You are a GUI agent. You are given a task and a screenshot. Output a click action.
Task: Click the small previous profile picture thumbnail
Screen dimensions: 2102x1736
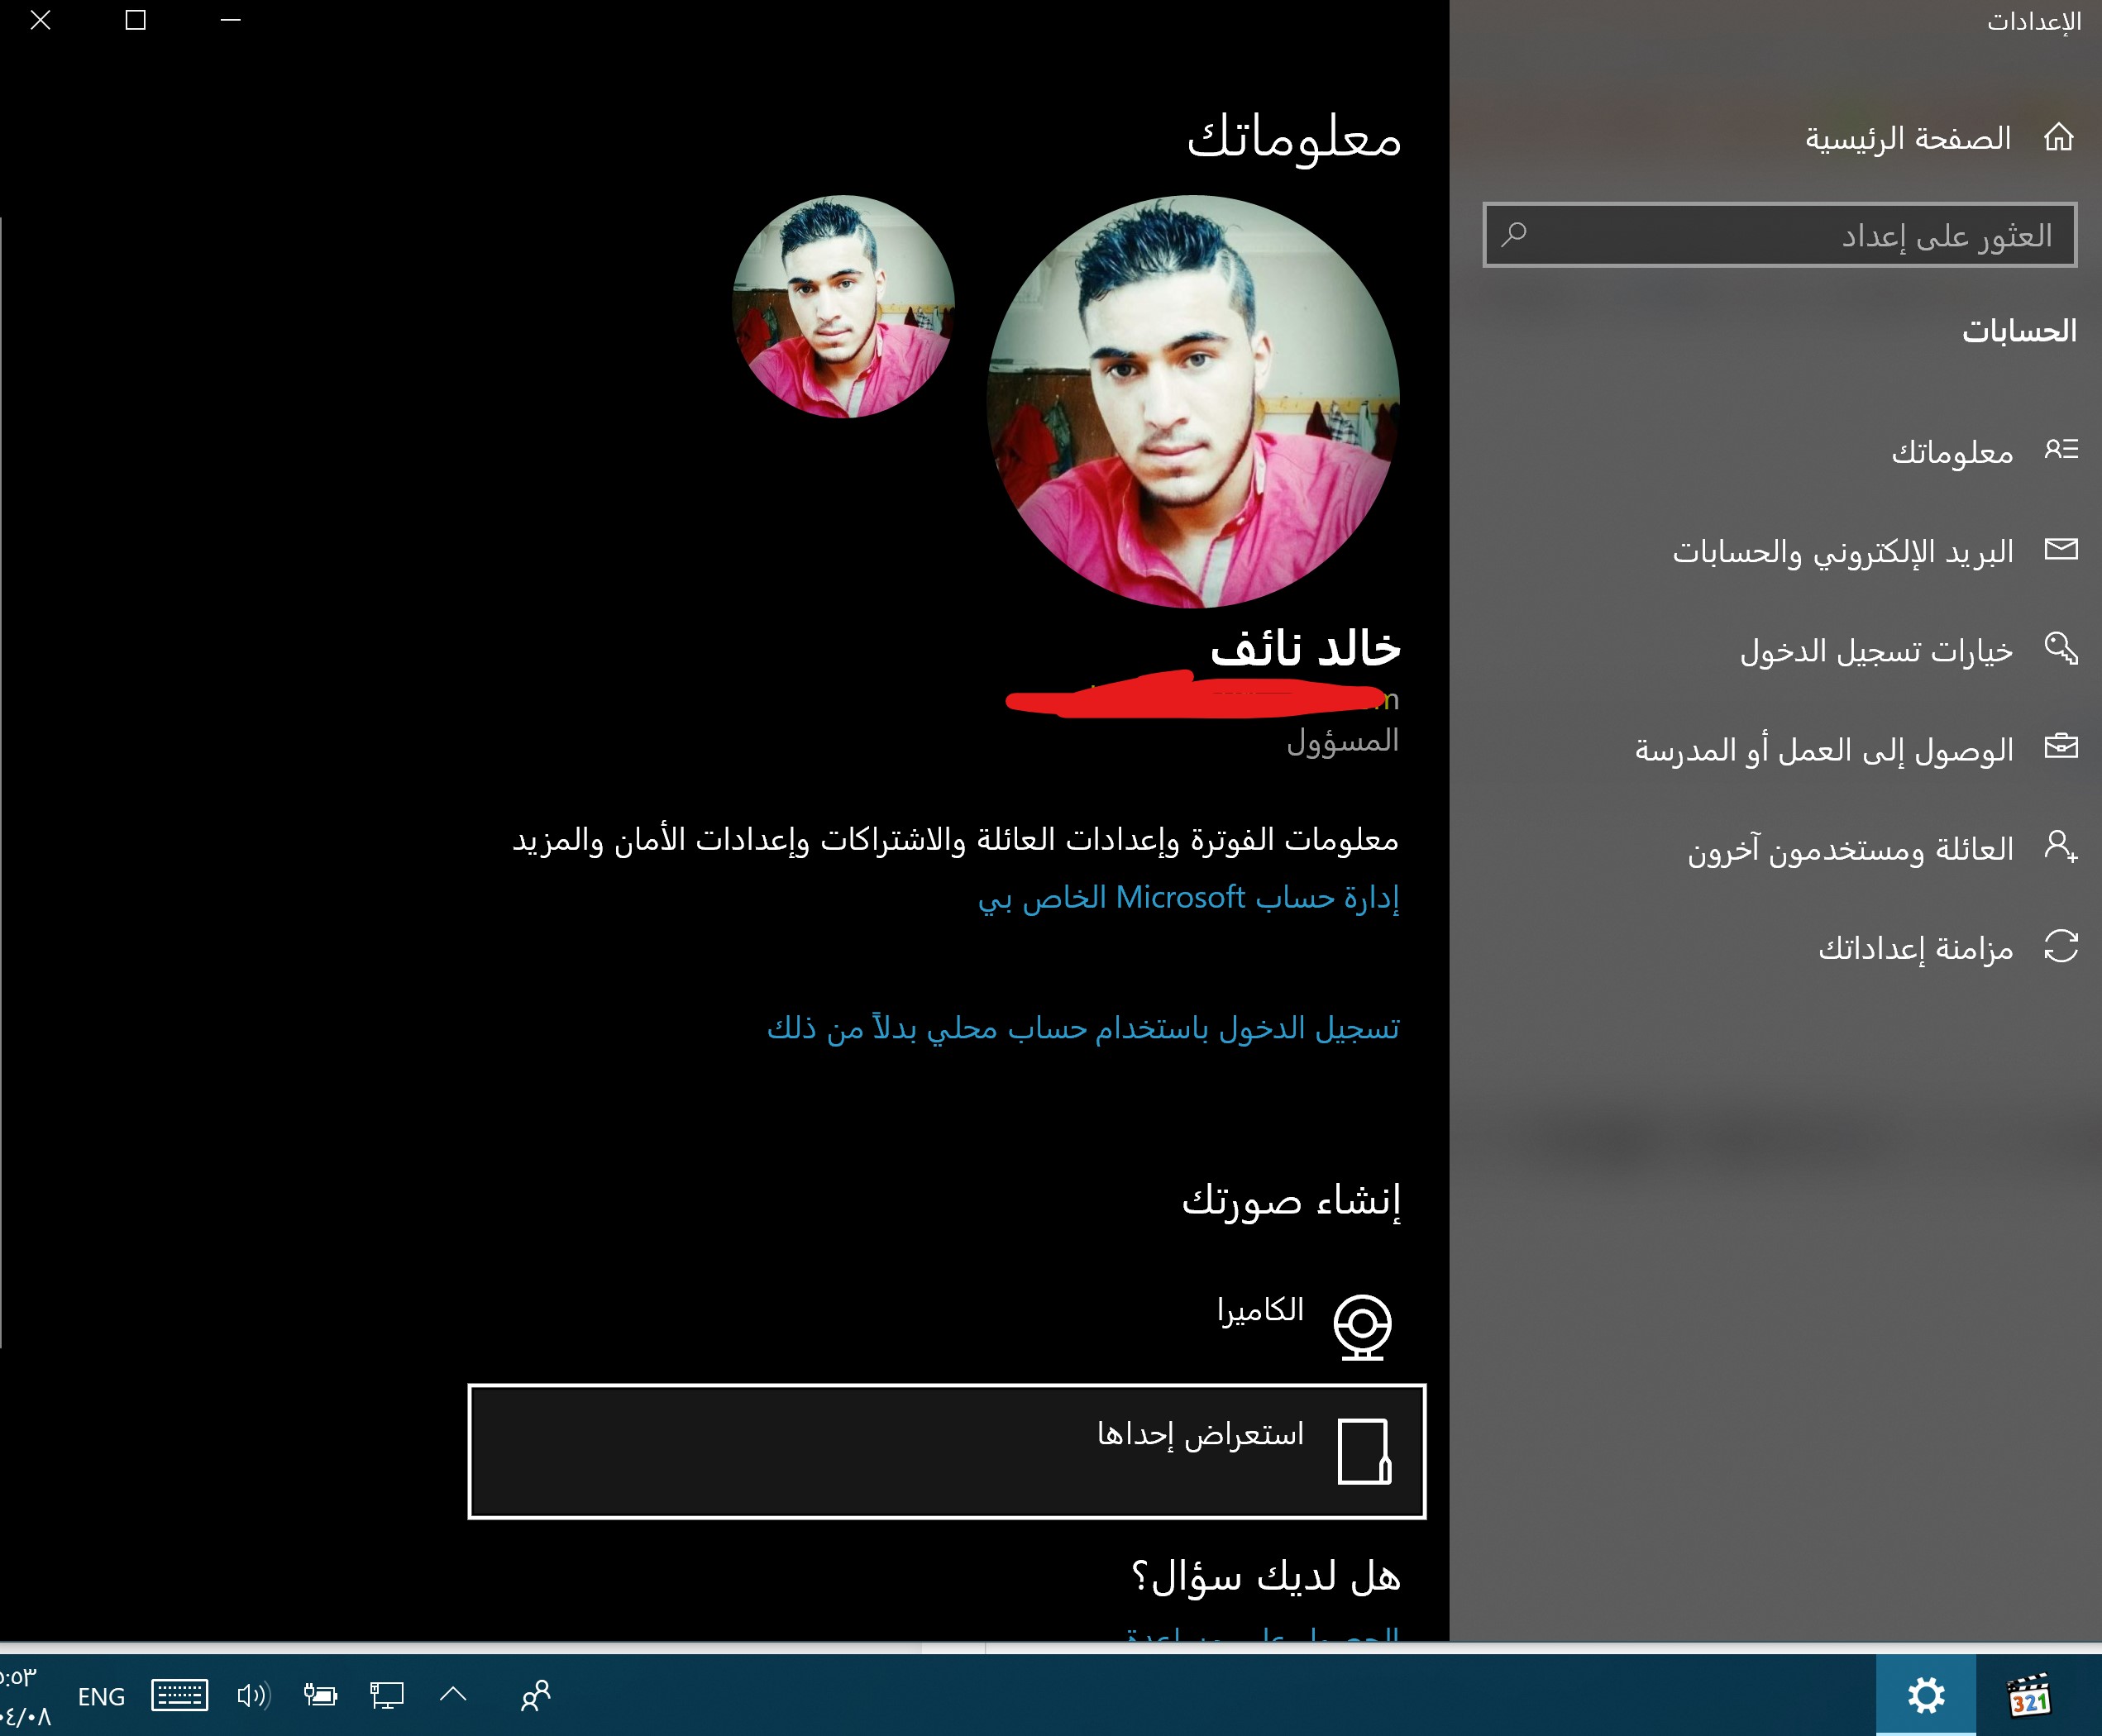[x=843, y=306]
